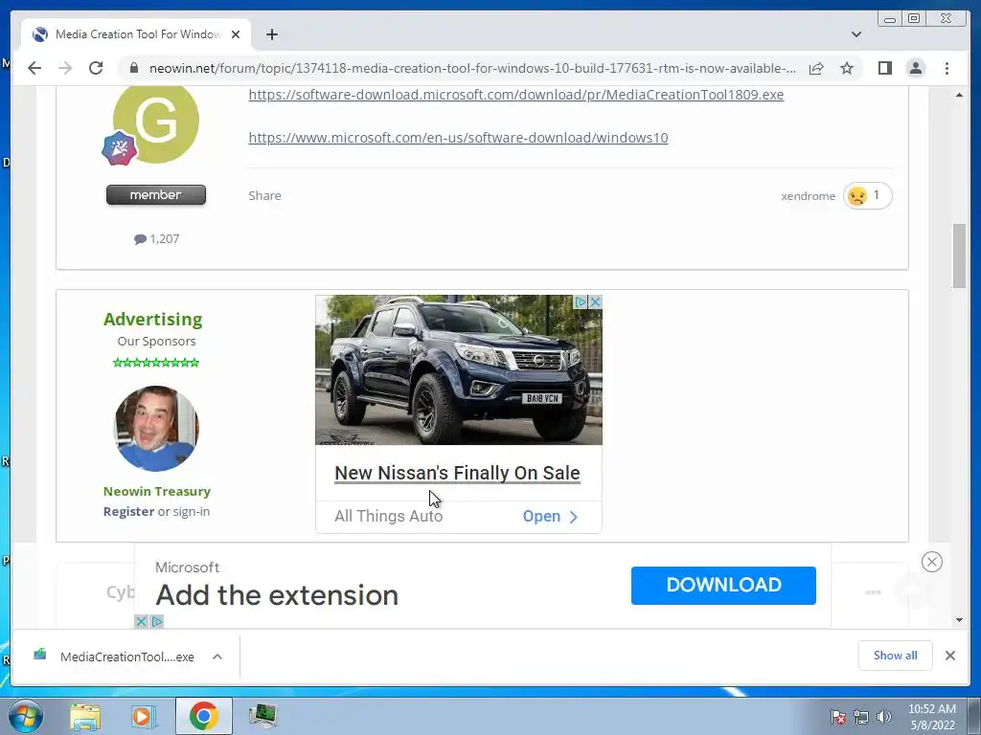Close the Nissan ad with X icon
Viewport: 981px width, 735px height.
pos(595,301)
